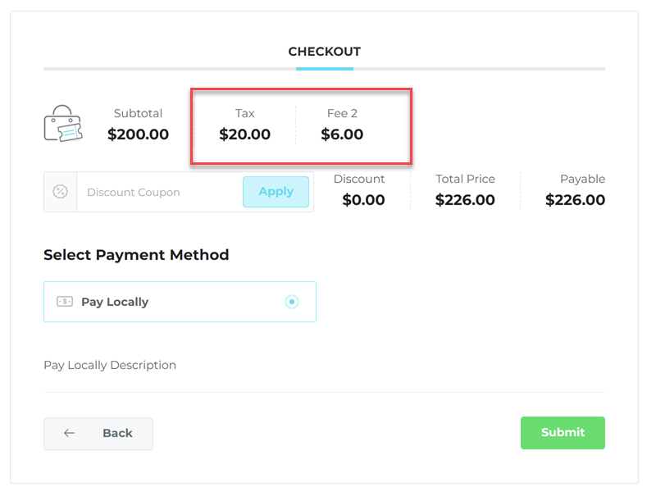
Task: Click the Total Price label
Action: tap(465, 179)
